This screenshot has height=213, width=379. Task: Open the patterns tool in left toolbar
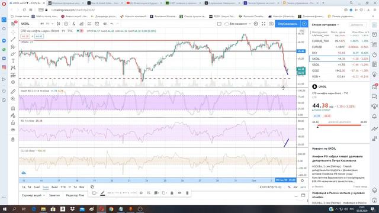point(13,68)
